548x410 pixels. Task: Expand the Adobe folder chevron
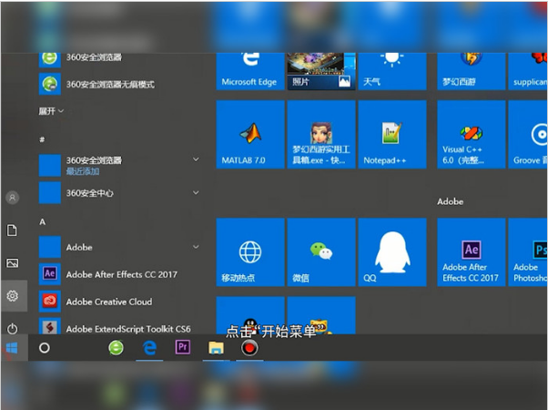196,247
